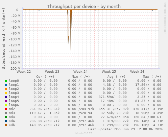Screen dimensions: 168x137
Task: Click sda max value 156.14M
Action: [x=141, y=121]
